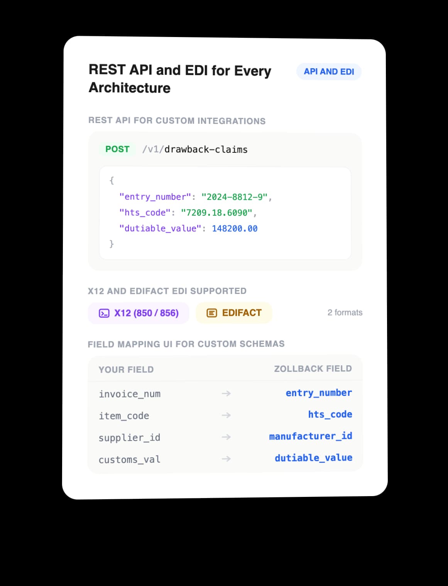Click the arrow mapping customs_val to dutiable_value

coord(226,459)
